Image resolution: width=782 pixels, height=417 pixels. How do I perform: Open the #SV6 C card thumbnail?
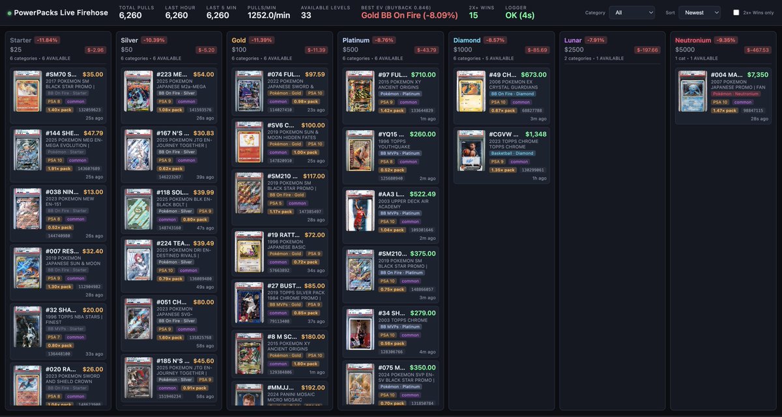pyautogui.click(x=250, y=141)
